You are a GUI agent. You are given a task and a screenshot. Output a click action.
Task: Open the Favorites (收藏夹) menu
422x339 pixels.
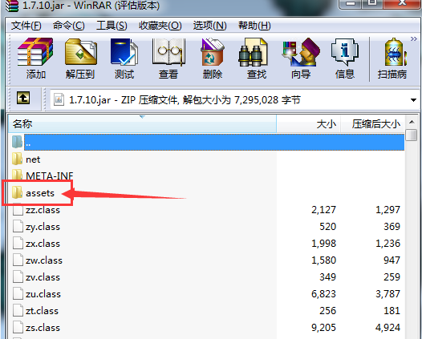(160, 26)
